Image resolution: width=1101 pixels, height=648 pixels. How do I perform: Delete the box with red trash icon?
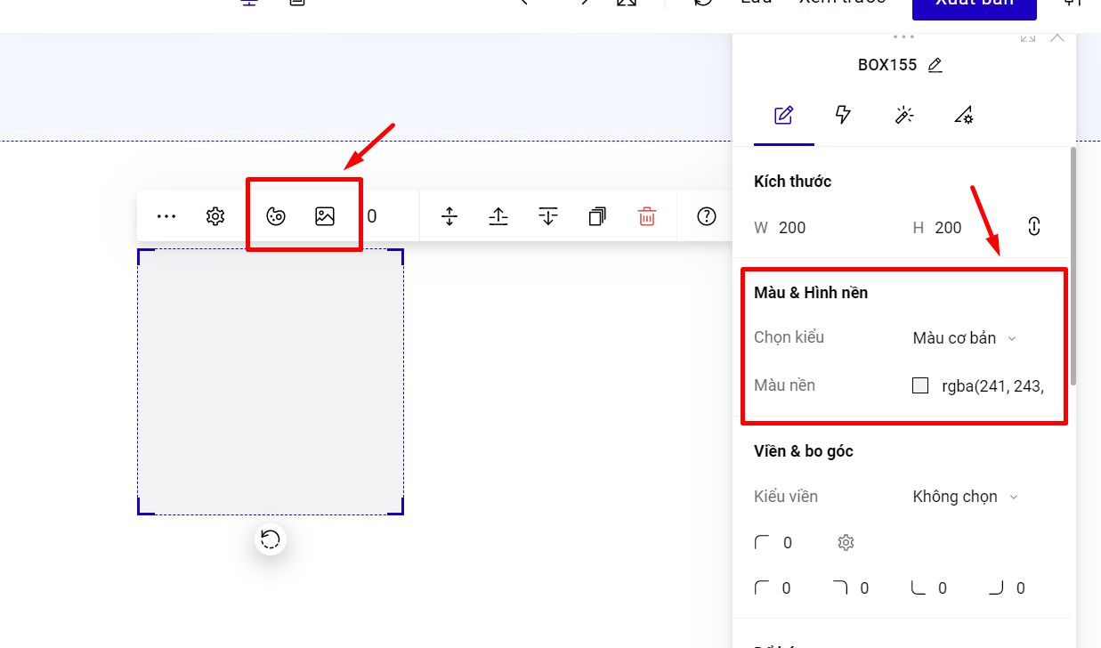[x=647, y=216]
